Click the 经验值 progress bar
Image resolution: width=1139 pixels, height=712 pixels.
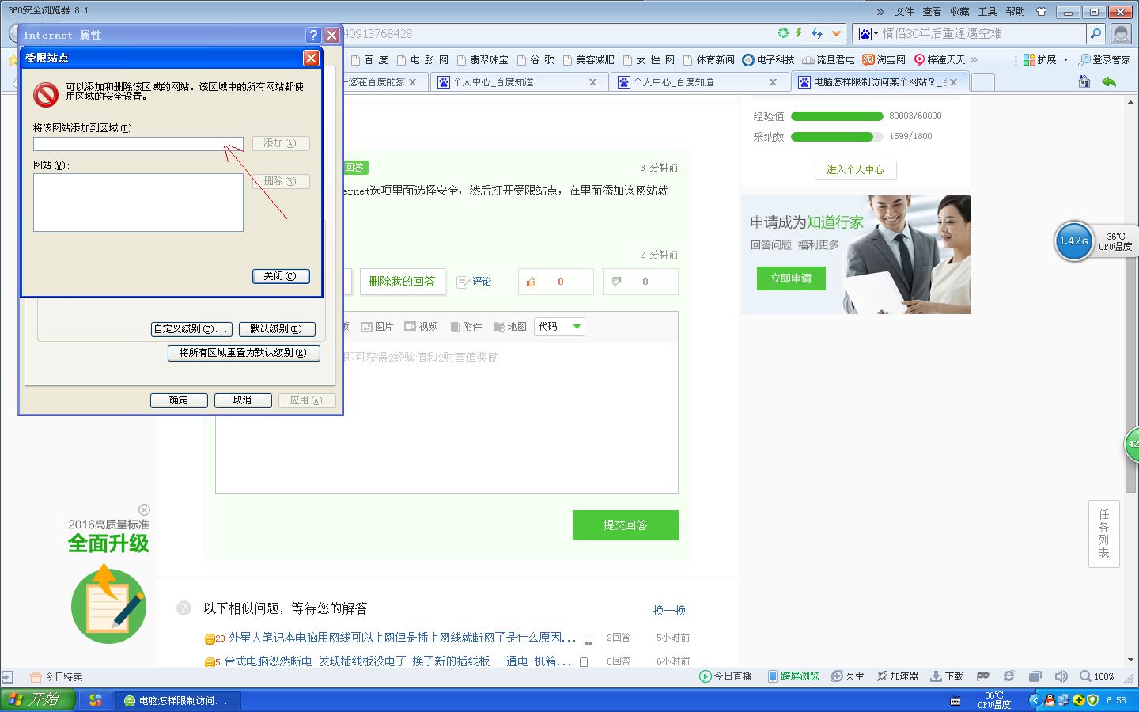pos(836,116)
